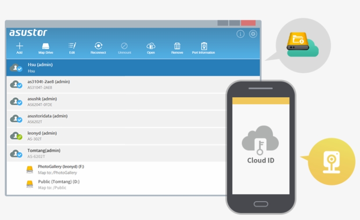Click the AS6202T text under asustoridata

pyautogui.click(x=35, y=122)
